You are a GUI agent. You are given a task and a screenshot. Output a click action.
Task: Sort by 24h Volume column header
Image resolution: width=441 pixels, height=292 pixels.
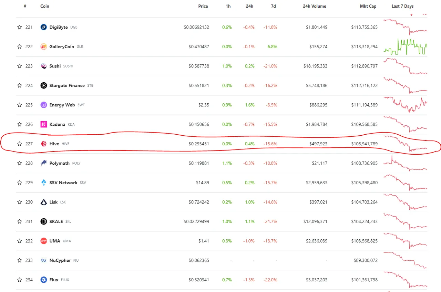314,6
